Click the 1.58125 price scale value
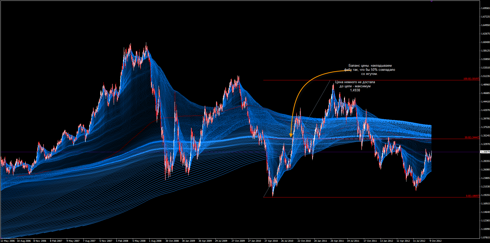The height and width of the screenshot is (243, 490). coord(485,51)
